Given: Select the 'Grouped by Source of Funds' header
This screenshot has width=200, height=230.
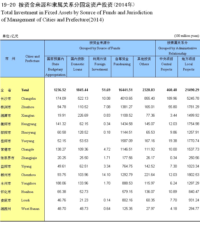Looking at the screenshot, I should pos(100,48).
